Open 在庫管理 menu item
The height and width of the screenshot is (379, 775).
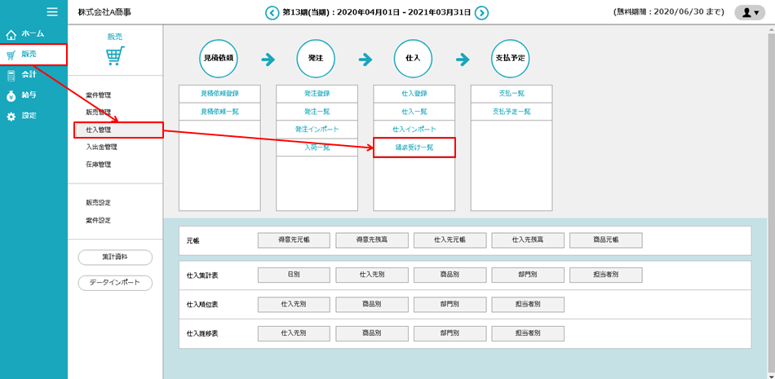point(99,165)
